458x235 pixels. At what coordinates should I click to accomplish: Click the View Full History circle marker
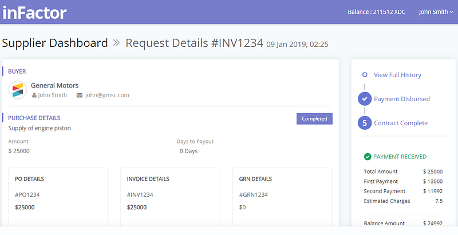pyautogui.click(x=365, y=75)
